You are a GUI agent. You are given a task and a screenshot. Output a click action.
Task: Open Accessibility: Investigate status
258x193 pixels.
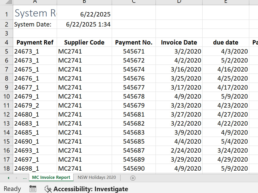(x=91, y=189)
